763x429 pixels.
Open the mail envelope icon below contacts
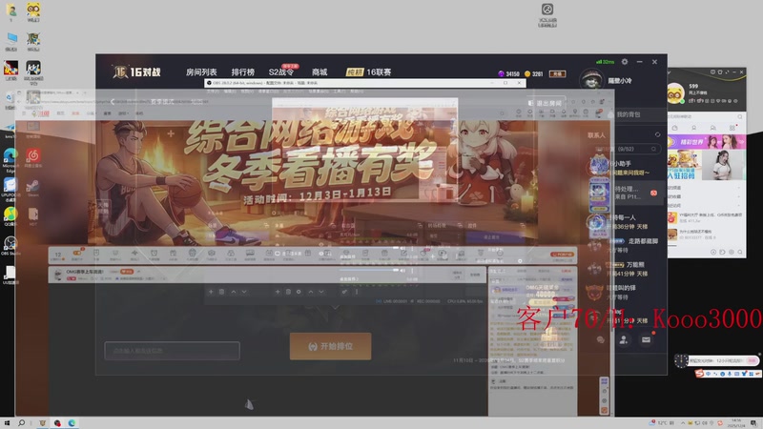[646, 340]
